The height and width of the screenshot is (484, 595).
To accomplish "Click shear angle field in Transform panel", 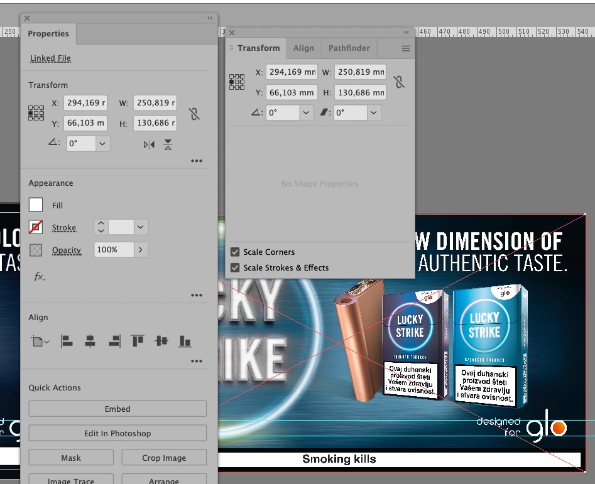I will (x=350, y=112).
